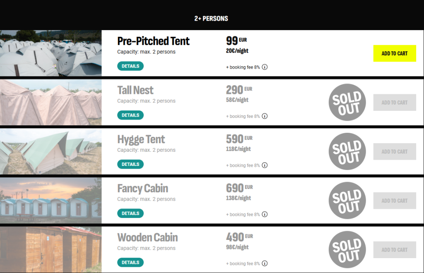Open the Fancy Cabin sunset photo
The height and width of the screenshot is (273, 424).
click(51, 201)
